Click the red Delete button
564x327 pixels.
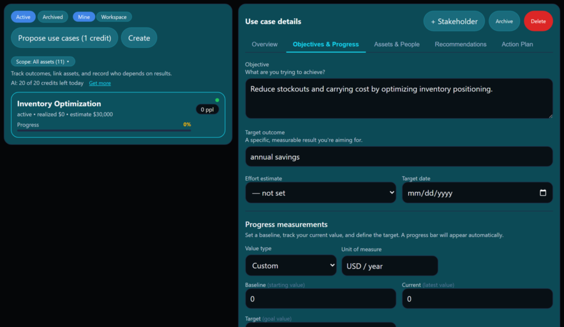coord(538,21)
